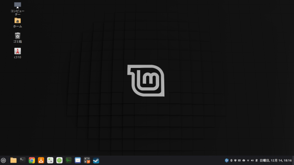This screenshot has width=294, height=165.
Task: Open the Terminal from the taskbar
Action: click(23, 160)
